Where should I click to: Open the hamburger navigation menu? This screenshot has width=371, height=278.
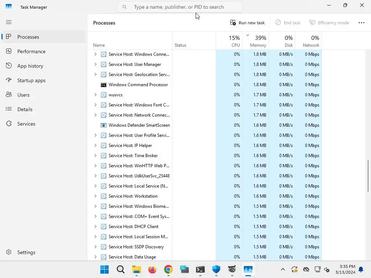(x=9, y=22)
